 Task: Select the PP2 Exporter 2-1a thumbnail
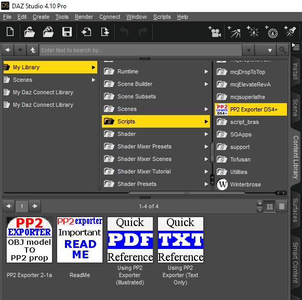pyautogui.click(x=29, y=240)
